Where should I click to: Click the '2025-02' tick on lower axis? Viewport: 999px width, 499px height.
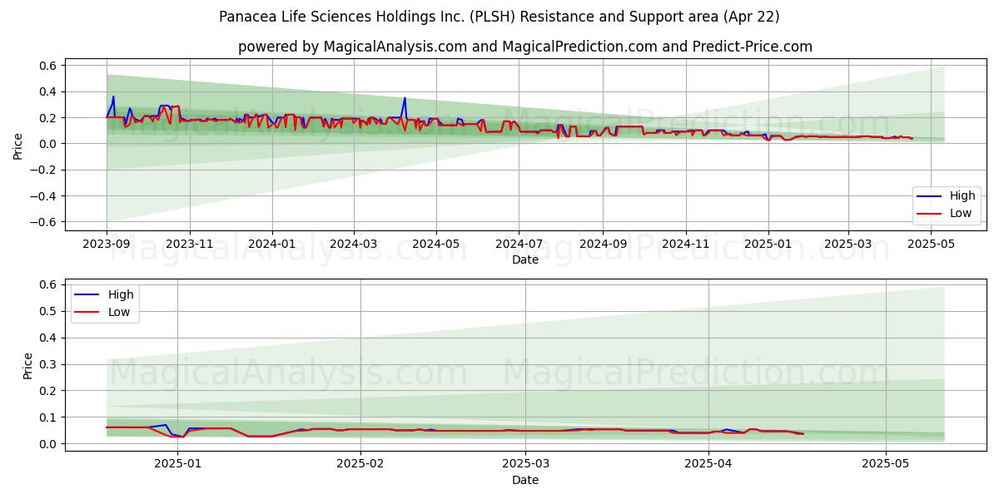coord(361,464)
